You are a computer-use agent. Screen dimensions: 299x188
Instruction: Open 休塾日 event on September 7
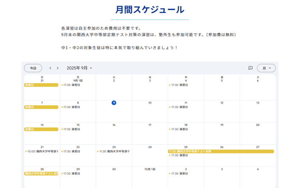coord(41,107)
